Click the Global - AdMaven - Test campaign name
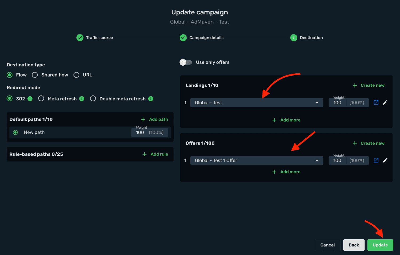This screenshot has height=255, width=400. click(x=200, y=22)
